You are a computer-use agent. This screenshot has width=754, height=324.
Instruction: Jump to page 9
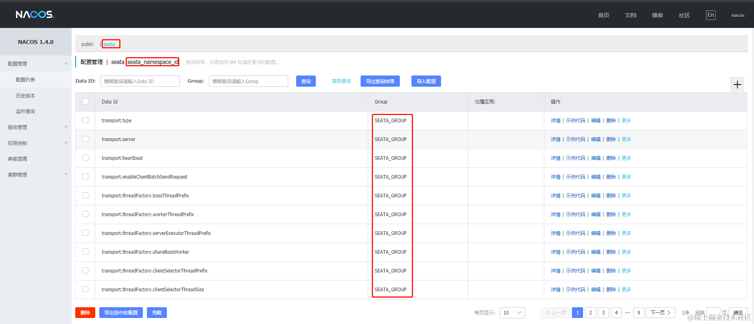point(639,313)
